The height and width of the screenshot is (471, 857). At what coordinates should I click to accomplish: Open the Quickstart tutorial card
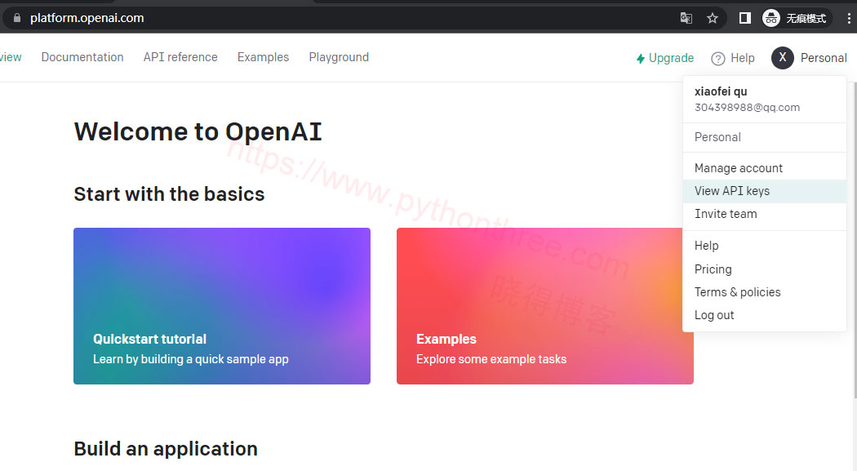(x=222, y=306)
